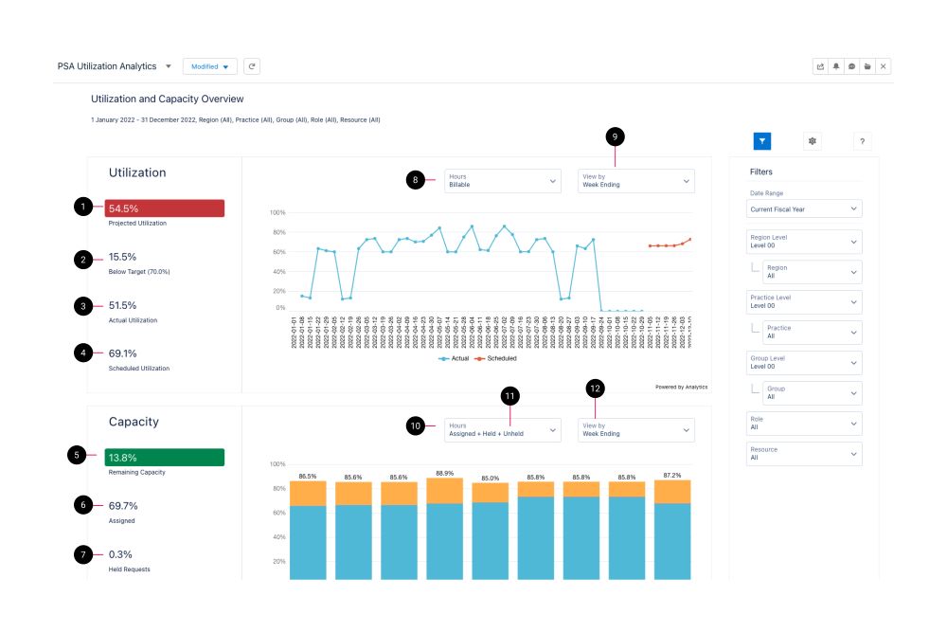The width and height of the screenshot is (947, 633).
Task: Open the View by Week Ending dropdown
Action: point(636,180)
